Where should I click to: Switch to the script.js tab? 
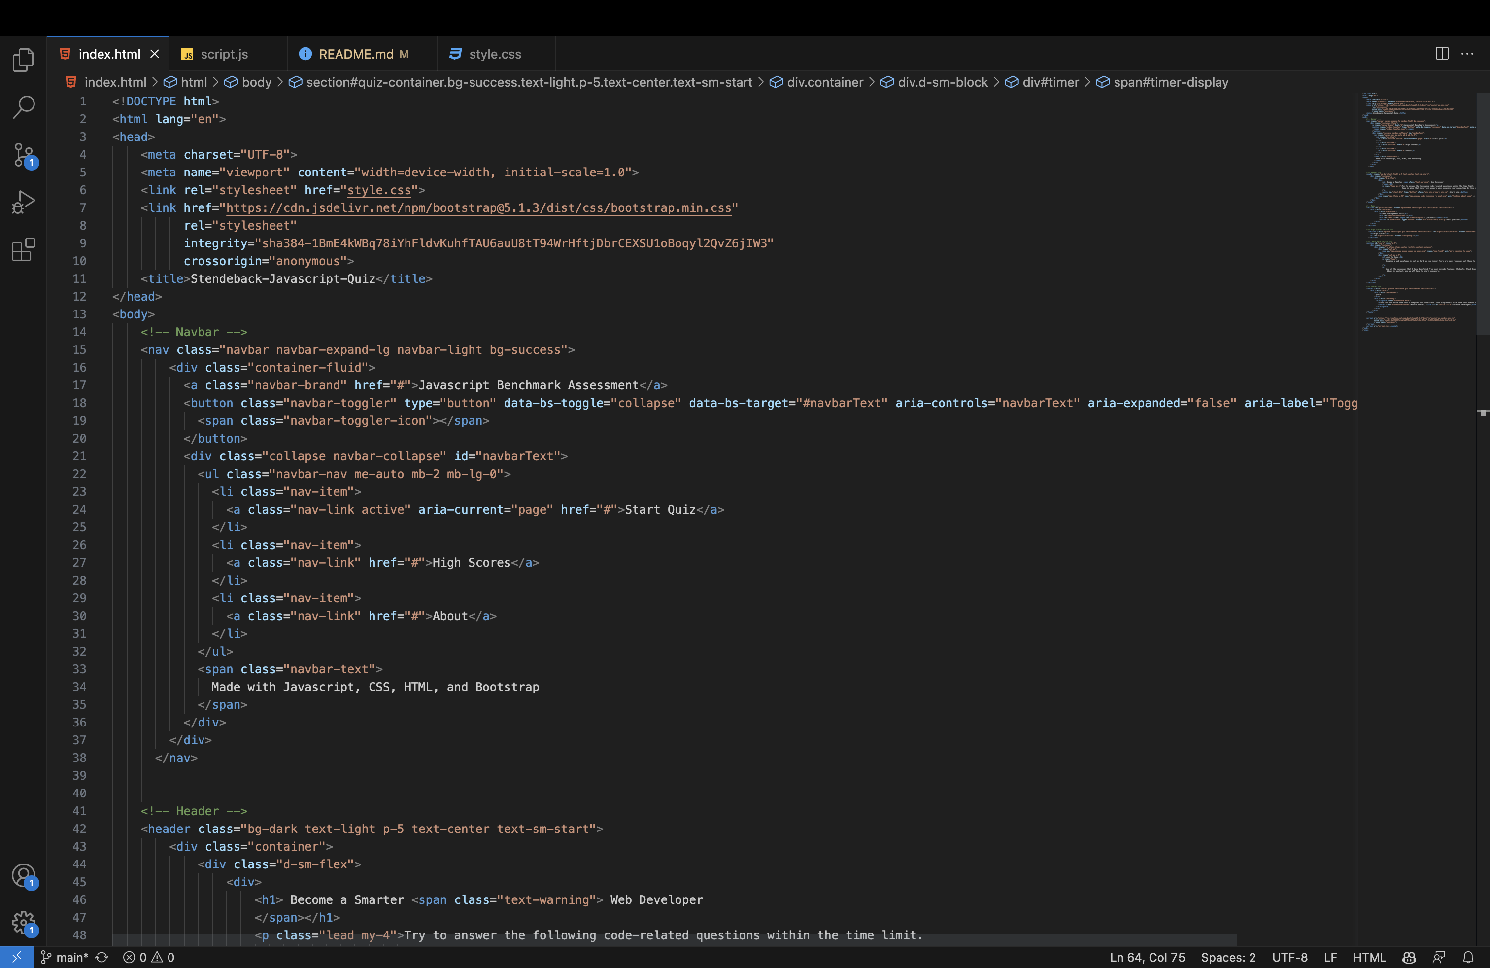(x=224, y=54)
